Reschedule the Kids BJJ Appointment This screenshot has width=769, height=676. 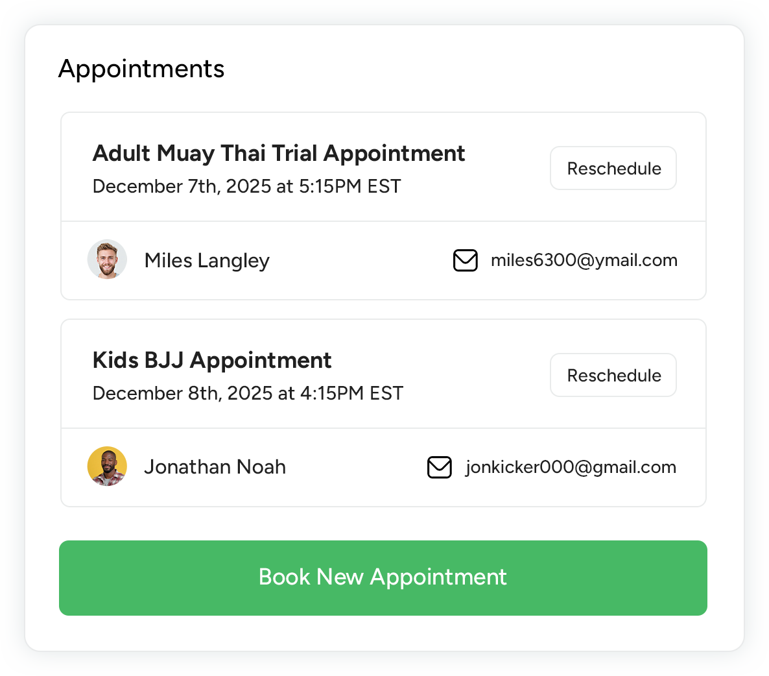(613, 376)
